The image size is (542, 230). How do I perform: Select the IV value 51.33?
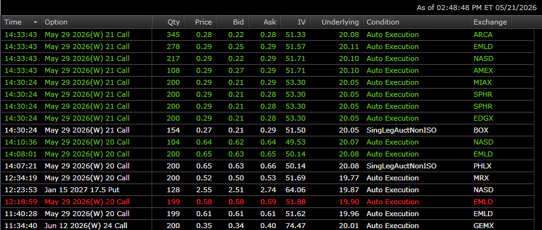click(296, 35)
